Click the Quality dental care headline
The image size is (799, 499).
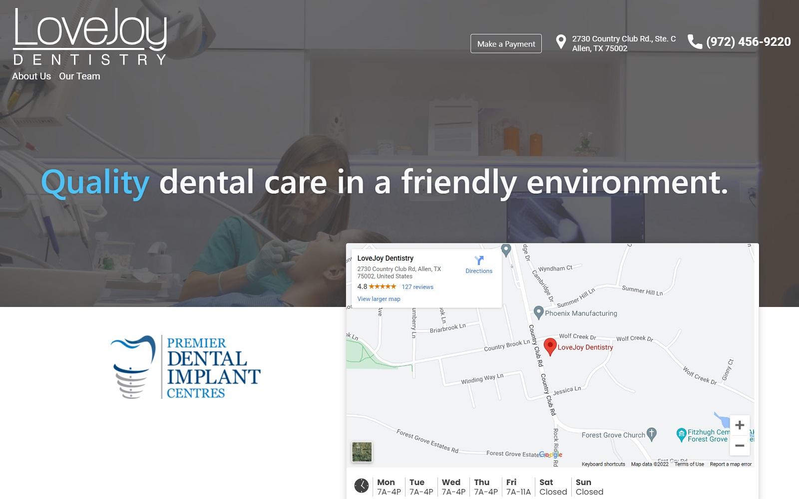pyautogui.click(x=385, y=182)
